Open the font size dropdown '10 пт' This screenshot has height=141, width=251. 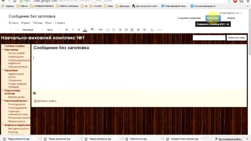click(54, 30)
